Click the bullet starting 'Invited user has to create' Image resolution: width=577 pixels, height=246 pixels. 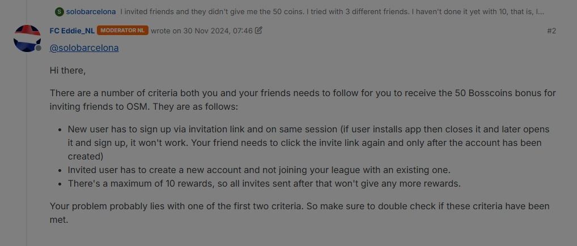[x=259, y=170]
